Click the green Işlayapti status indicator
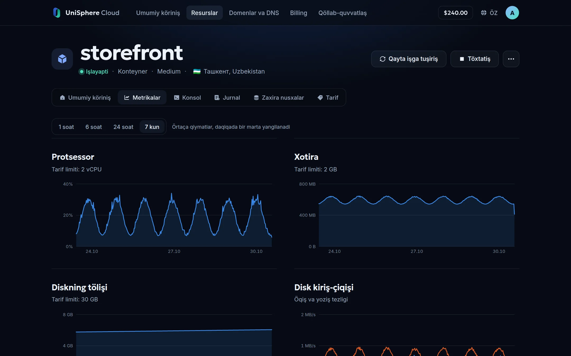 tap(94, 71)
